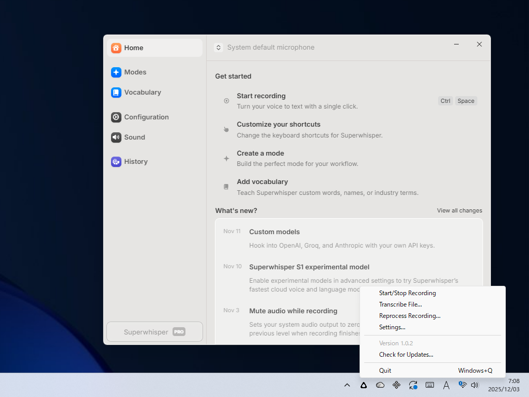
Task: Click the Start recording title
Action: (261, 96)
